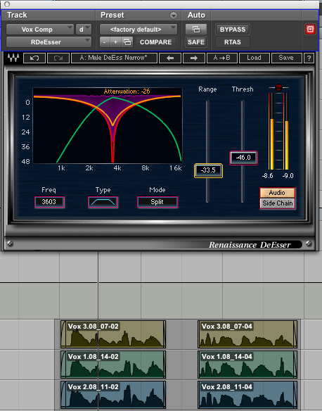Image resolution: width=322 pixels, height=411 pixels.
Task: Select clip Vox 2.08_11-02
Action: pos(113,395)
